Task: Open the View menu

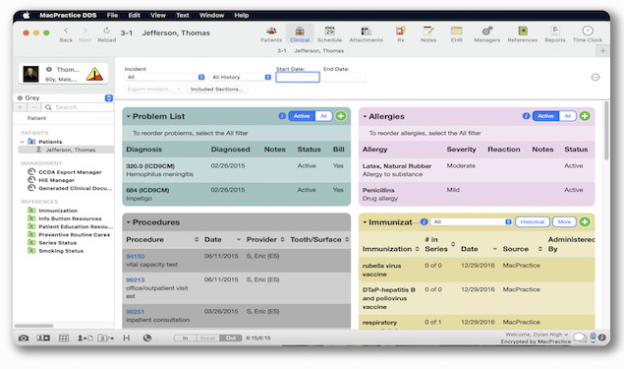Action: tap(158, 15)
